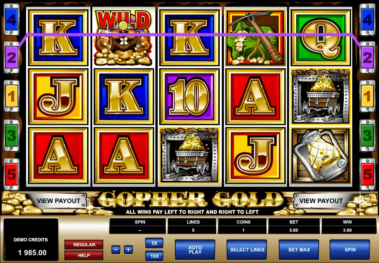Click the mine cart symbol on reel three

189,155
